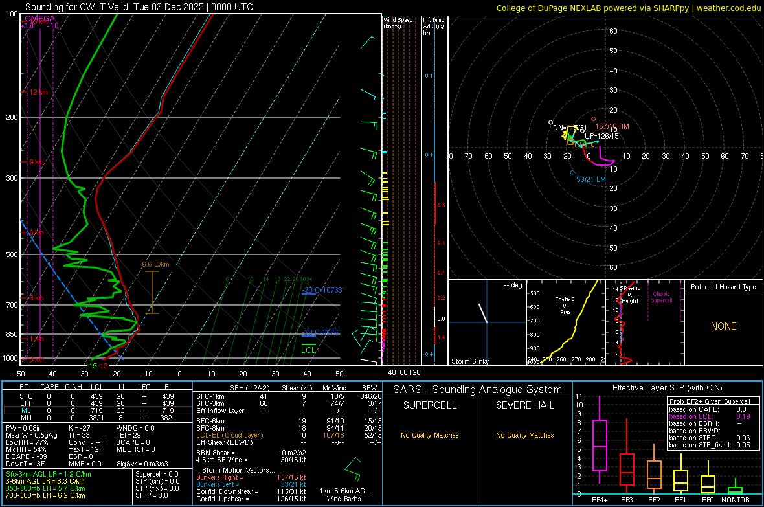Click the CAPE column header

pos(49,387)
